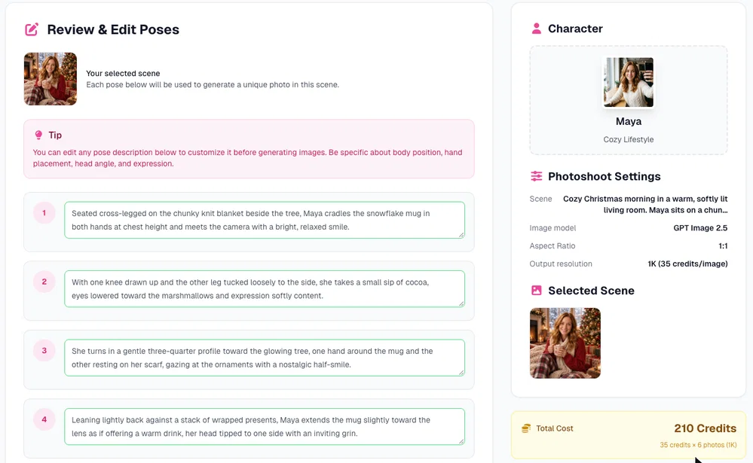Click Maya's character portrait thumbnail

click(629, 82)
